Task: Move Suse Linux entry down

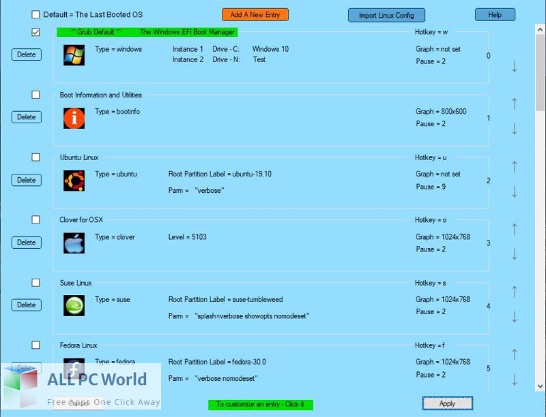Action: coord(515,317)
